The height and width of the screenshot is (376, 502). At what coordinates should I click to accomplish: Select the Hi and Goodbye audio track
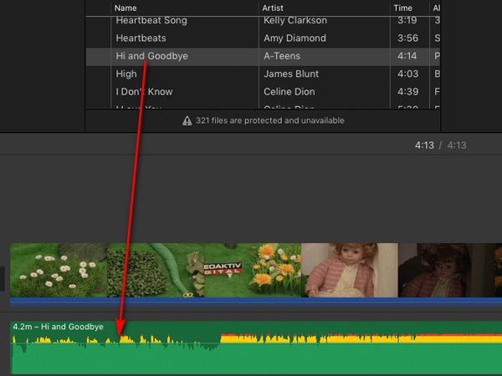256,348
